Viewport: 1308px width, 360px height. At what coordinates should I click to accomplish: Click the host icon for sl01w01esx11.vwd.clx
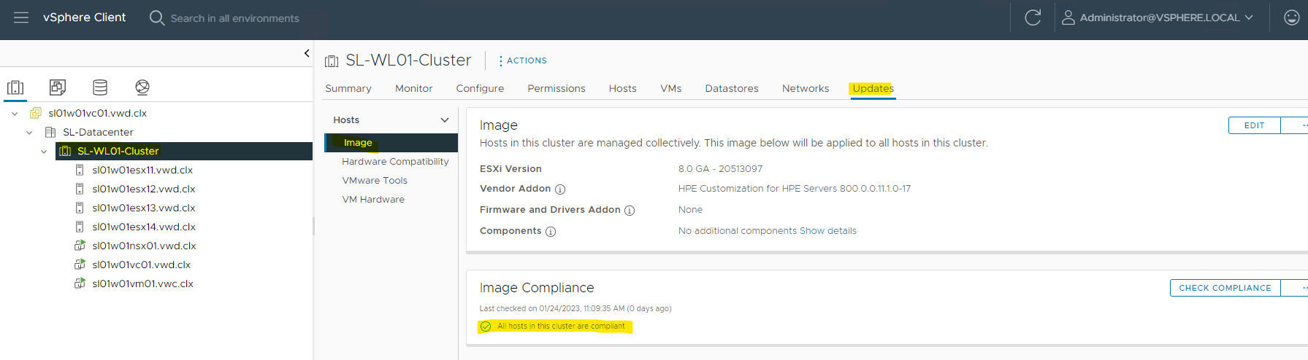pos(80,170)
